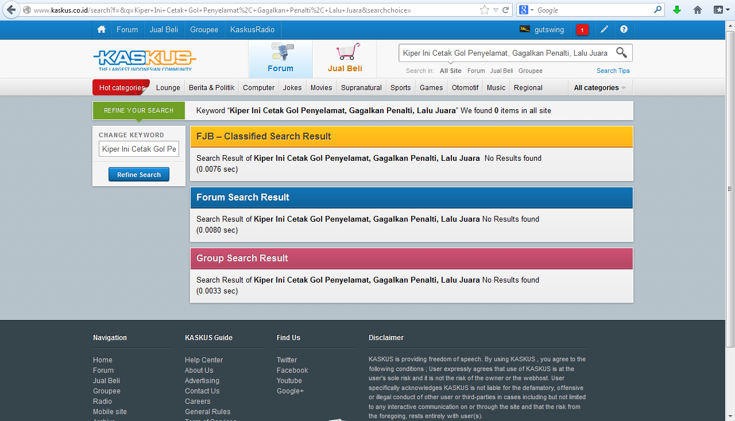Image resolution: width=735 pixels, height=421 pixels.
Task: View the red notification badge
Action: [582, 30]
